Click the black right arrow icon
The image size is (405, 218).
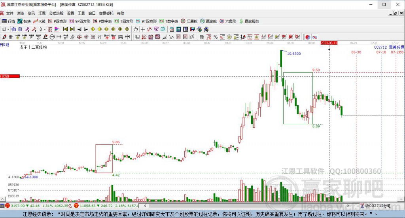tap(86, 29)
